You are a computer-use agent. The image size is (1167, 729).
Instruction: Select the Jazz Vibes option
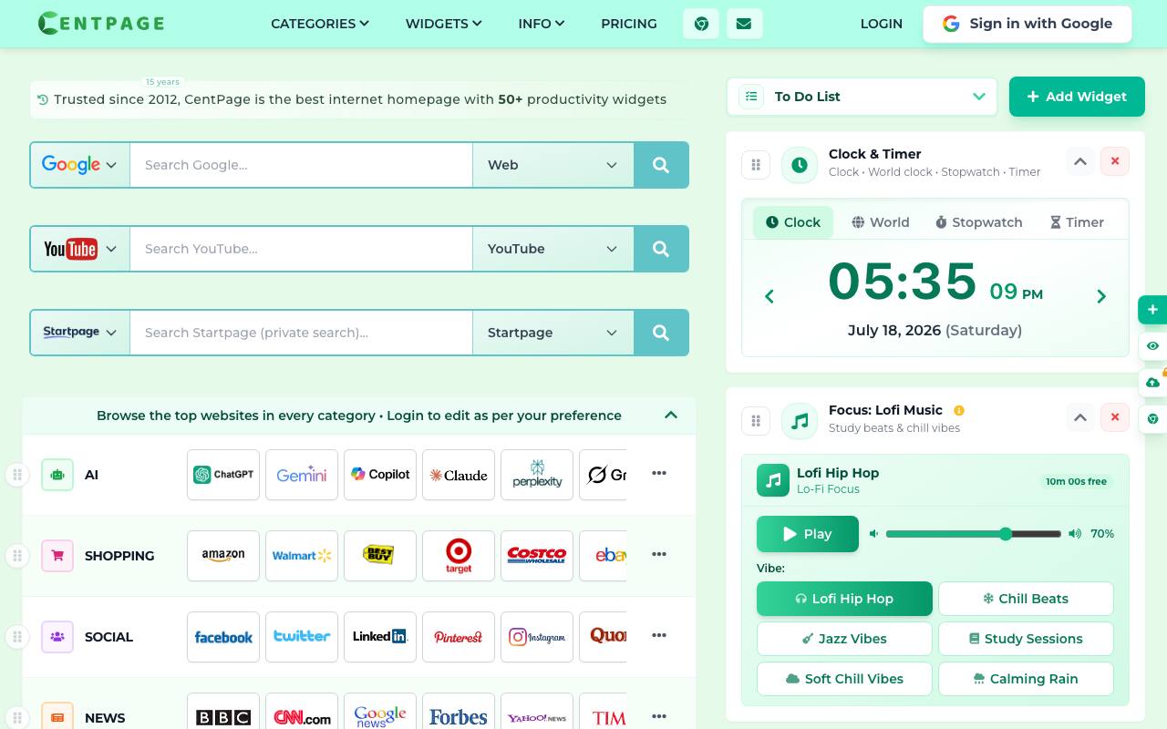(844, 639)
